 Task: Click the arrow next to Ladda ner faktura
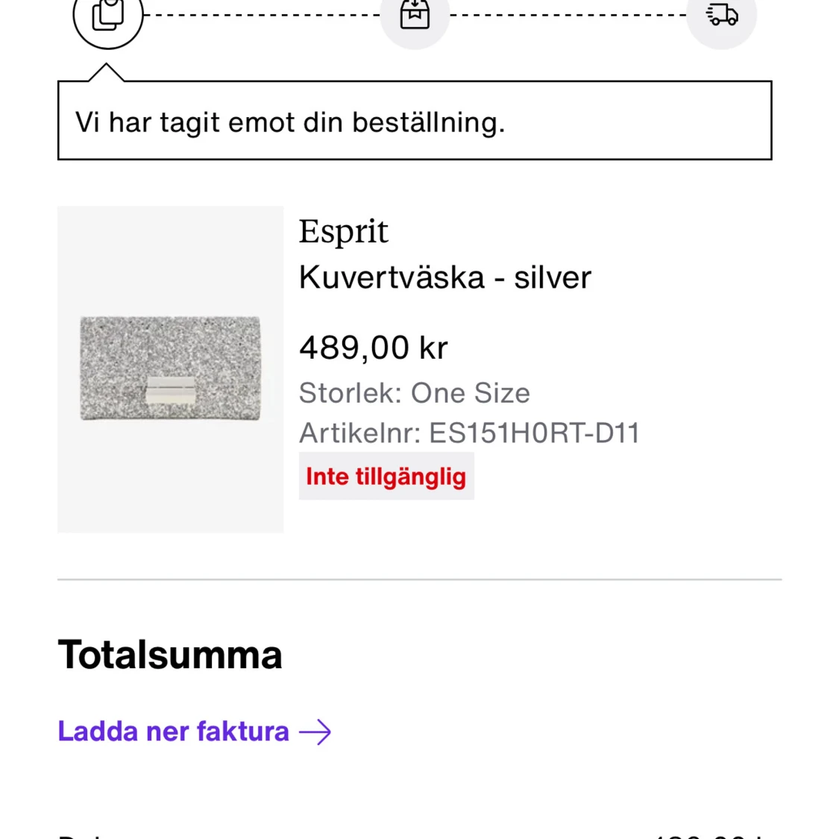(318, 732)
